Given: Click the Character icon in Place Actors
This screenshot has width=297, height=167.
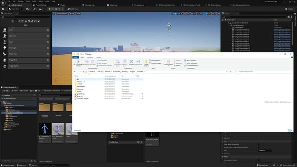Looking at the screenshot, I should click(5, 36).
